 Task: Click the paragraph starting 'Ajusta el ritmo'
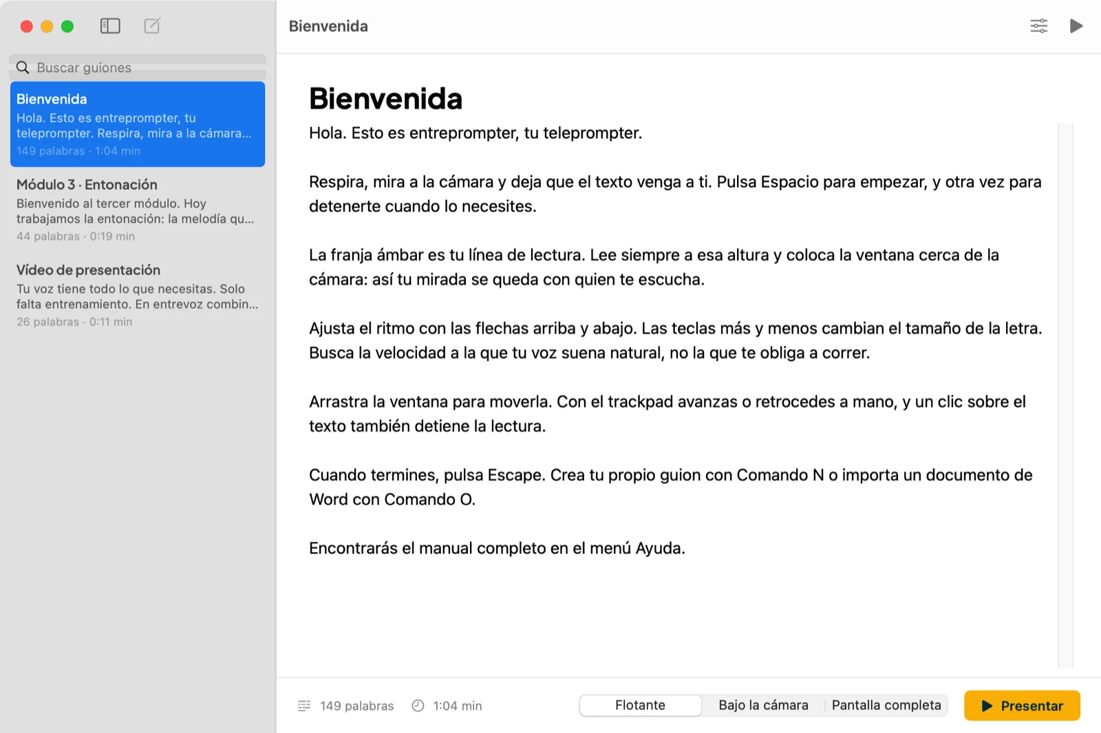[x=676, y=340]
